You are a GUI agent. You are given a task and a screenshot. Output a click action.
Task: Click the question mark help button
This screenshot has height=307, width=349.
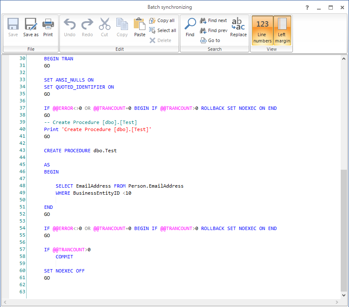[307, 7]
